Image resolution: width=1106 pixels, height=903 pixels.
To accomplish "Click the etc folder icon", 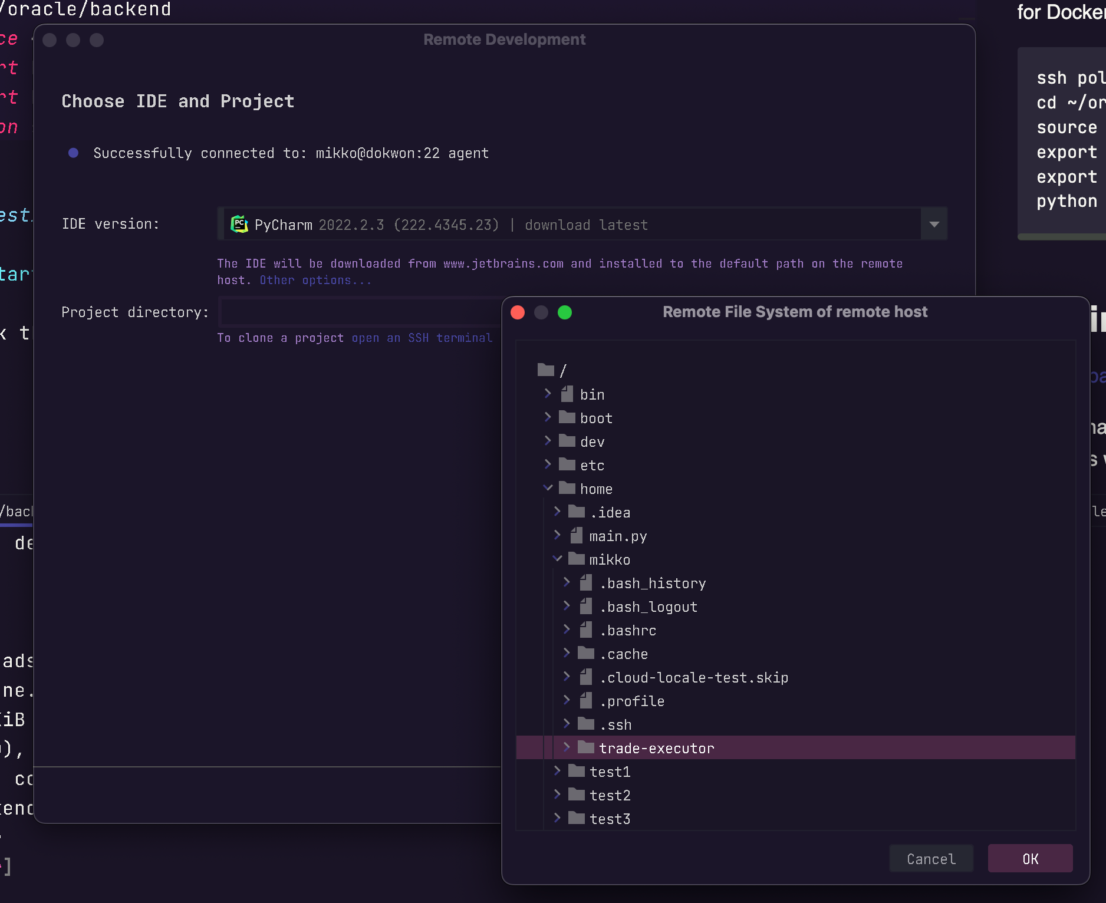I will [x=567, y=464].
